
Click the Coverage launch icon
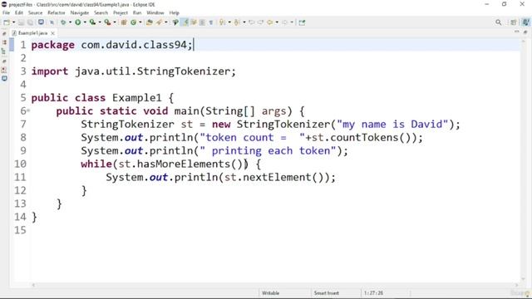(x=92, y=22)
